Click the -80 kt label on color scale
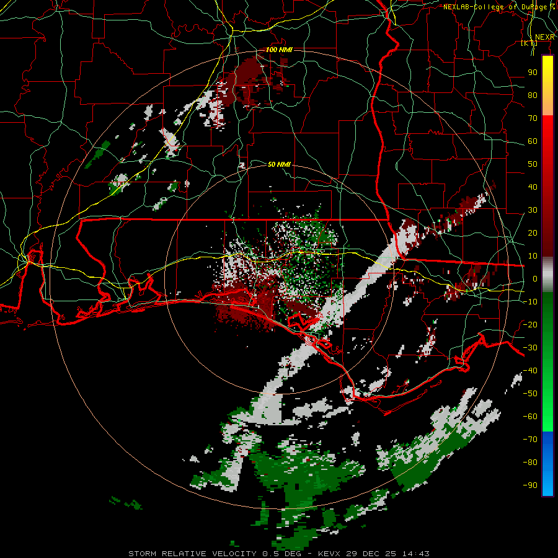This screenshot has height=558, width=558. 530,463
